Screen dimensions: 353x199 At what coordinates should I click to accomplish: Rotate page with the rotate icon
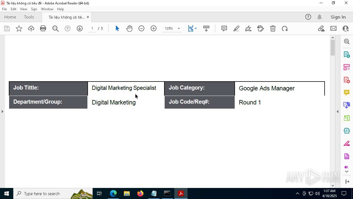pos(285,28)
